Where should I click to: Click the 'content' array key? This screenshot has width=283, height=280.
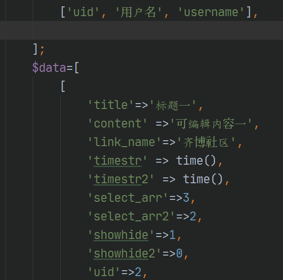118,124
